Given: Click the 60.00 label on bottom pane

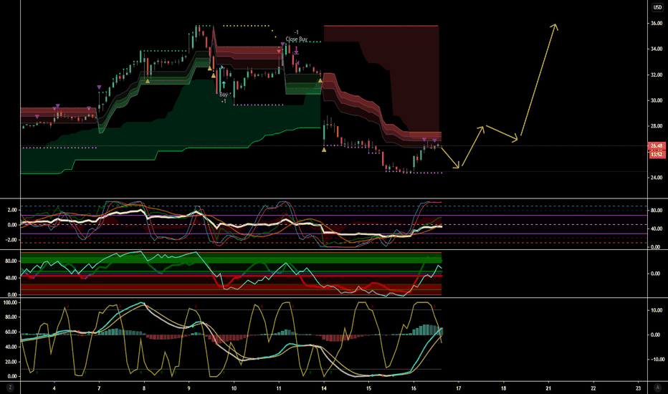Looking at the screenshot, I should click(x=11, y=332).
